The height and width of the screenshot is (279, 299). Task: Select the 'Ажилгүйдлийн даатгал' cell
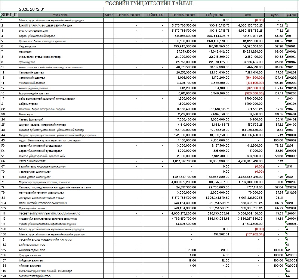tap(34, 88)
